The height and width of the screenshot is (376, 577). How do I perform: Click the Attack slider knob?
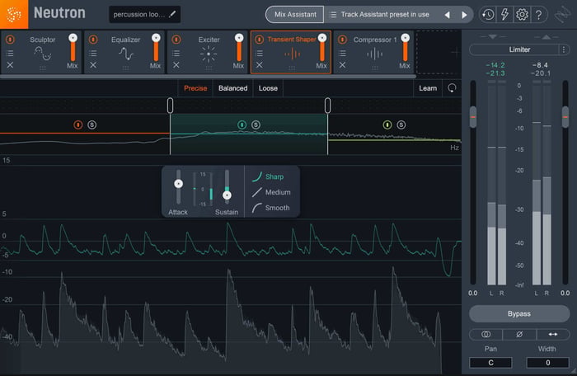click(x=179, y=184)
